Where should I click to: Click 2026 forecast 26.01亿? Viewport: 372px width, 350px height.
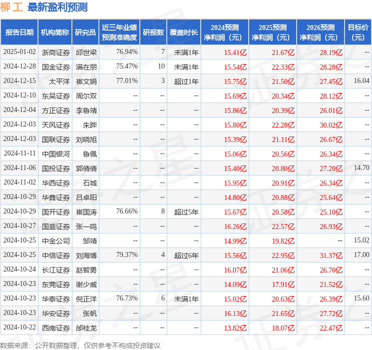(331, 110)
